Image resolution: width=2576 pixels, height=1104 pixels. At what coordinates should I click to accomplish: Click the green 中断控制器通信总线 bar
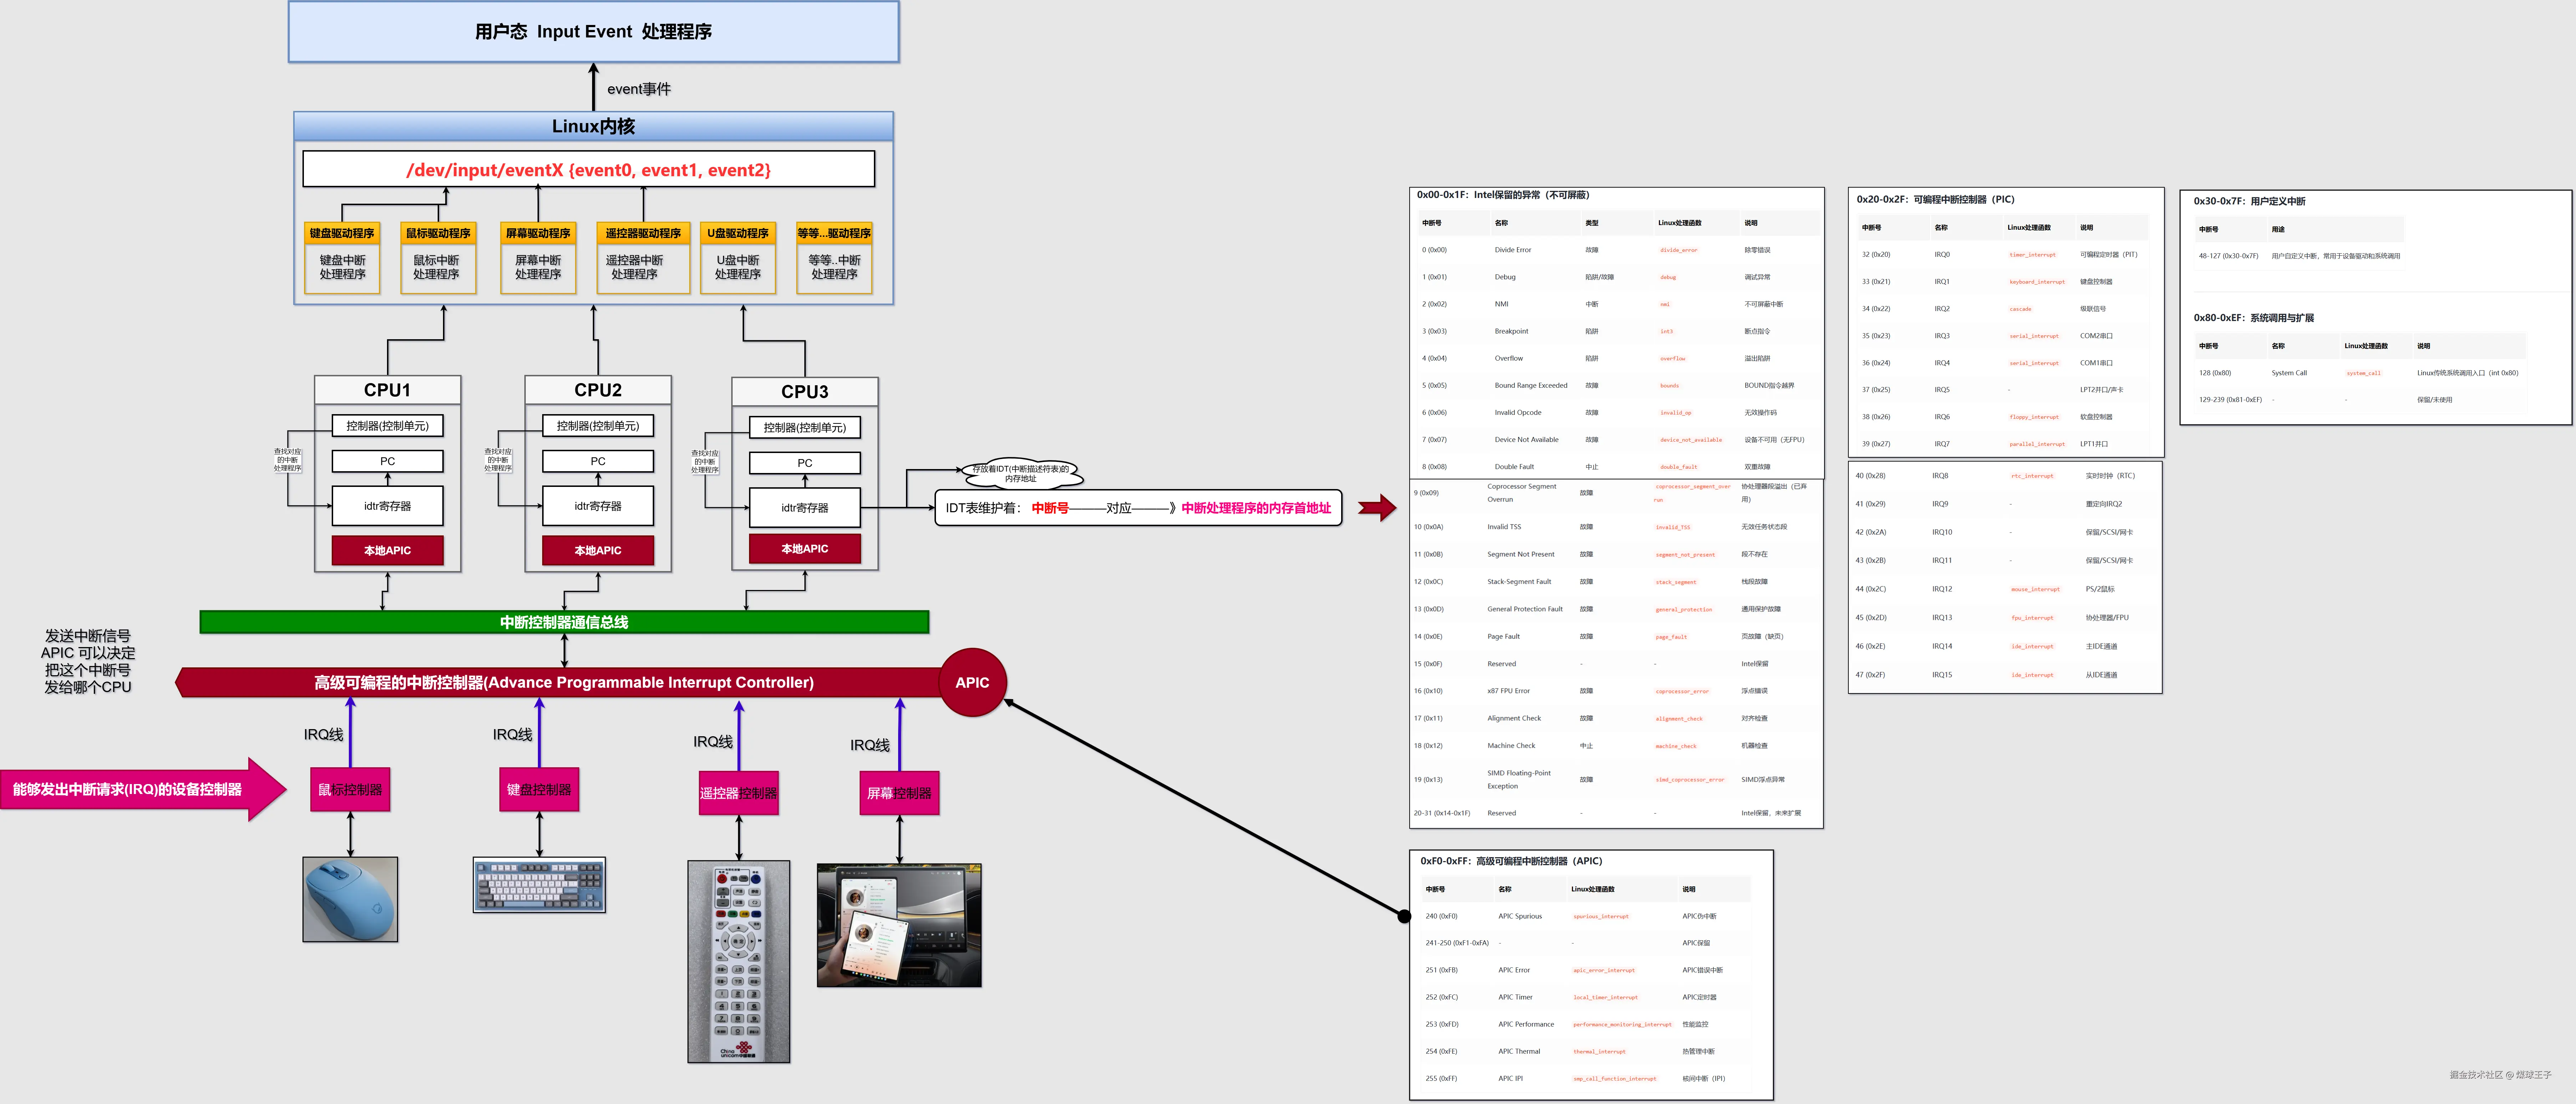coord(564,622)
